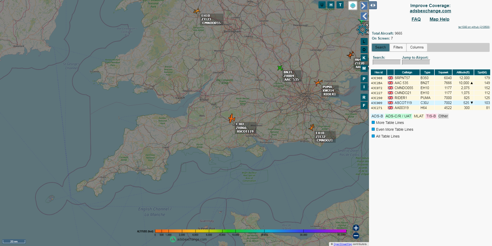Click the MLAT legend label
The height and width of the screenshot is (246, 492).
[x=419, y=116]
